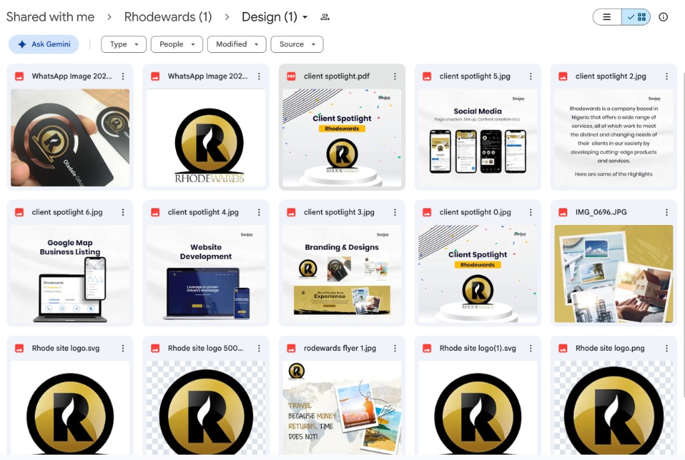Click the image file icon of Rhode site logo.png
The width and height of the screenshot is (685, 460).
tap(563, 348)
